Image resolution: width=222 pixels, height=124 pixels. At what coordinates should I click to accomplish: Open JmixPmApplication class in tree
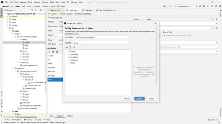click(28, 65)
